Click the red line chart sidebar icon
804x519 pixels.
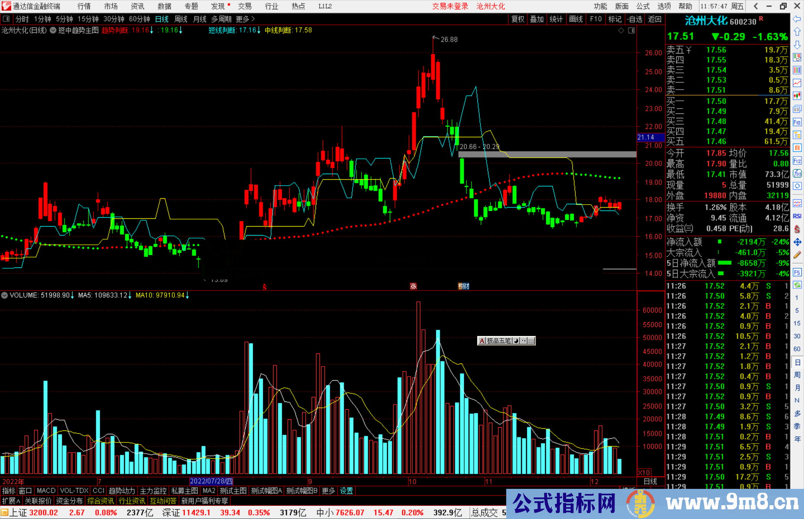click(797, 83)
